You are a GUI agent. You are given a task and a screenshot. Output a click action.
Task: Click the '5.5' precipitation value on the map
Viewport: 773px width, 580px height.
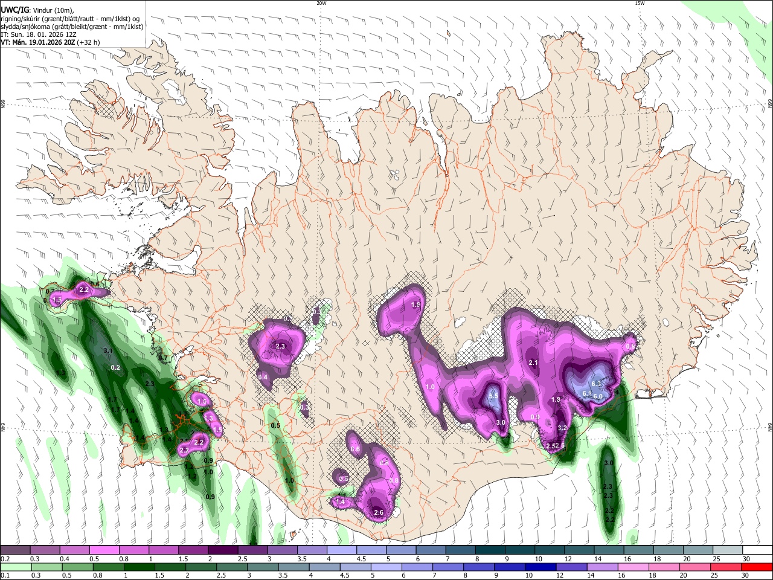493,396
